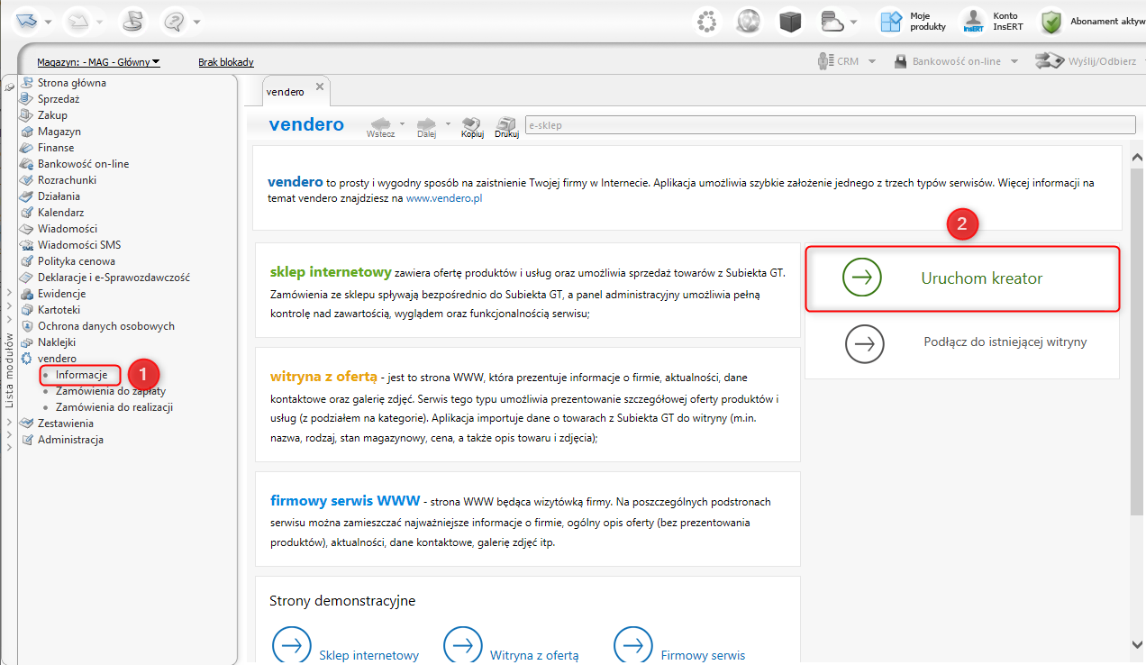Click the vendero gear module icon
Screen dimensions: 1146x665
pyautogui.click(x=27, y=359)
